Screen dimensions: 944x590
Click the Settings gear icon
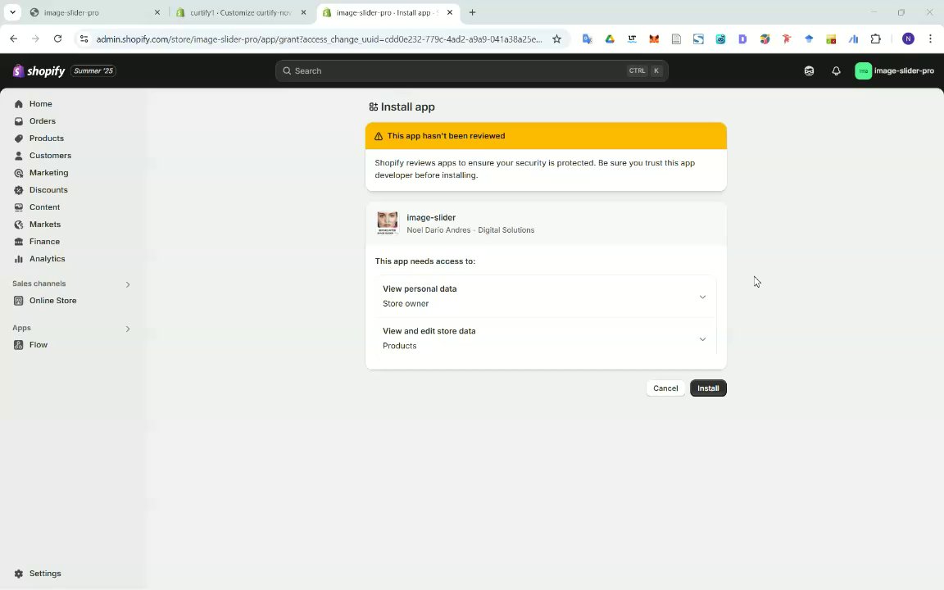pos(19,574)
